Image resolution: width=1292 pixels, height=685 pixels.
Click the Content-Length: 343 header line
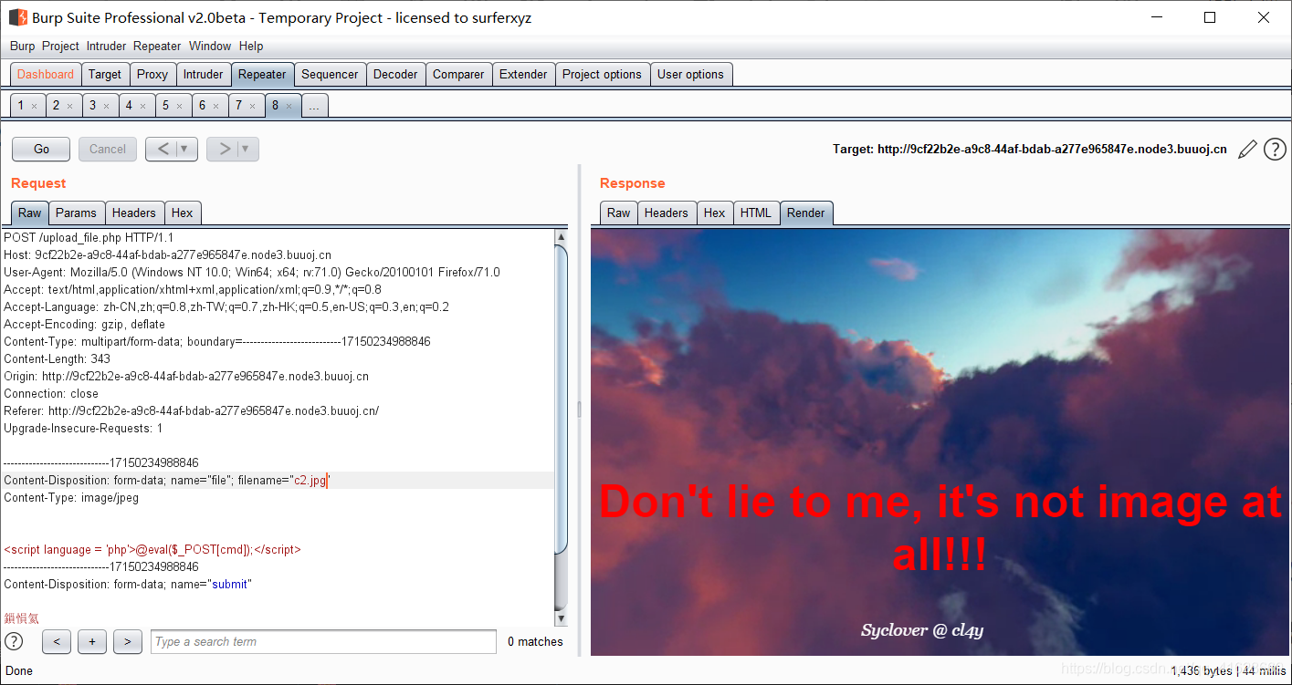pos(57,358)
